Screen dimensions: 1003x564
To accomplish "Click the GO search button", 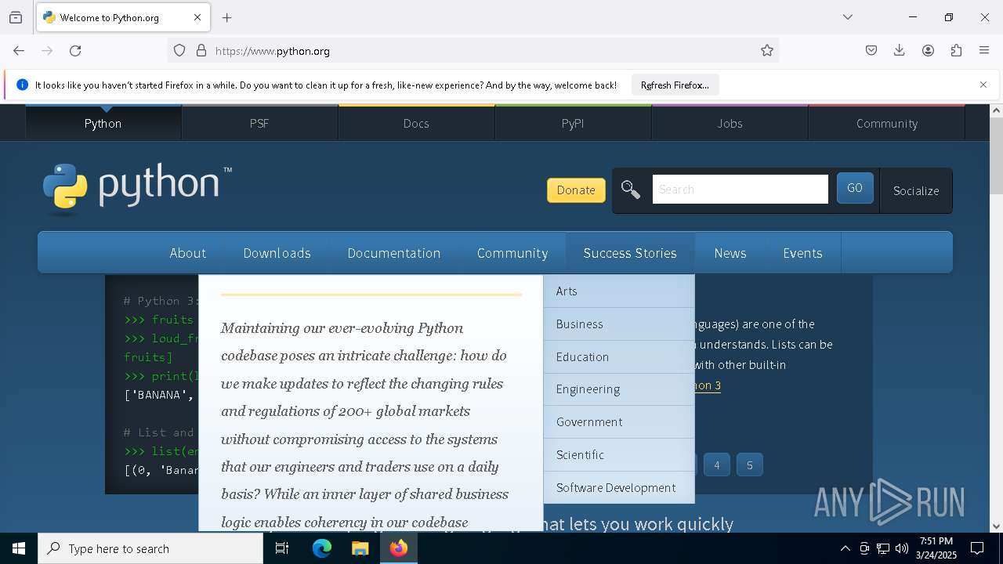I will (855, 188).
